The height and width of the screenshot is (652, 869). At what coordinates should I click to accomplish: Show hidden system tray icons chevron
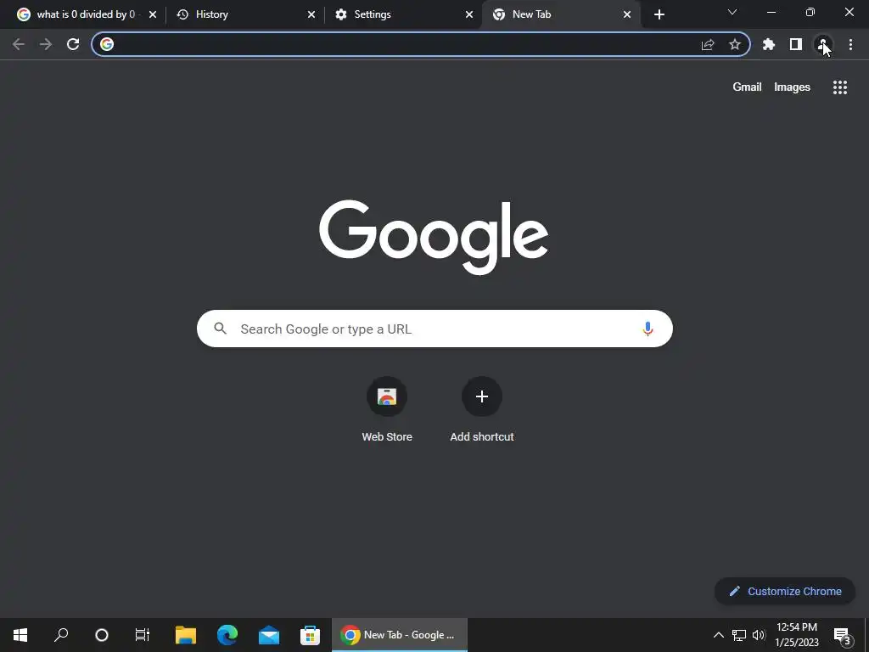pyautogui.click(x=718, y=635)
